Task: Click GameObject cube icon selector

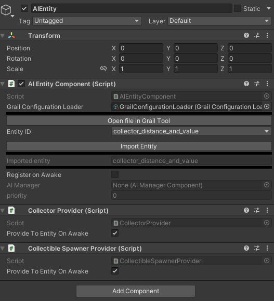Action: tap(7, 10)
